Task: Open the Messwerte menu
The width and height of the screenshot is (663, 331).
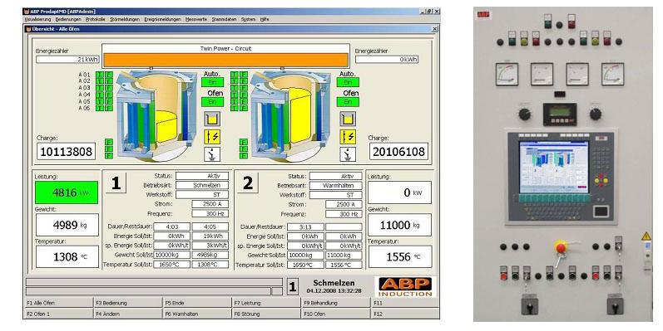Action: coord(196,19)
